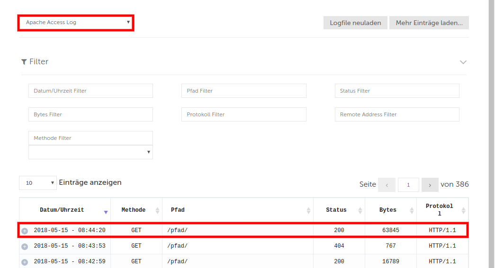Open the Methode filter select box
This screenshot has height=268, width=495.
click(90, 152)
